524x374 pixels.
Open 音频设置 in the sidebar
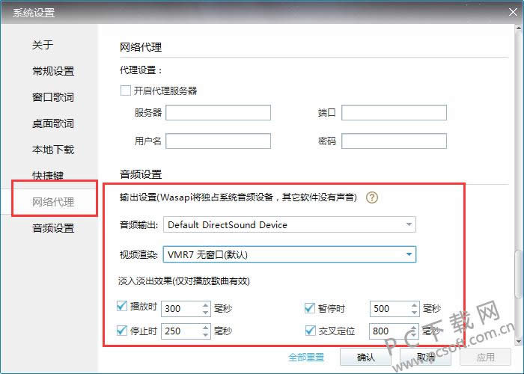click(x=53, y=228)
